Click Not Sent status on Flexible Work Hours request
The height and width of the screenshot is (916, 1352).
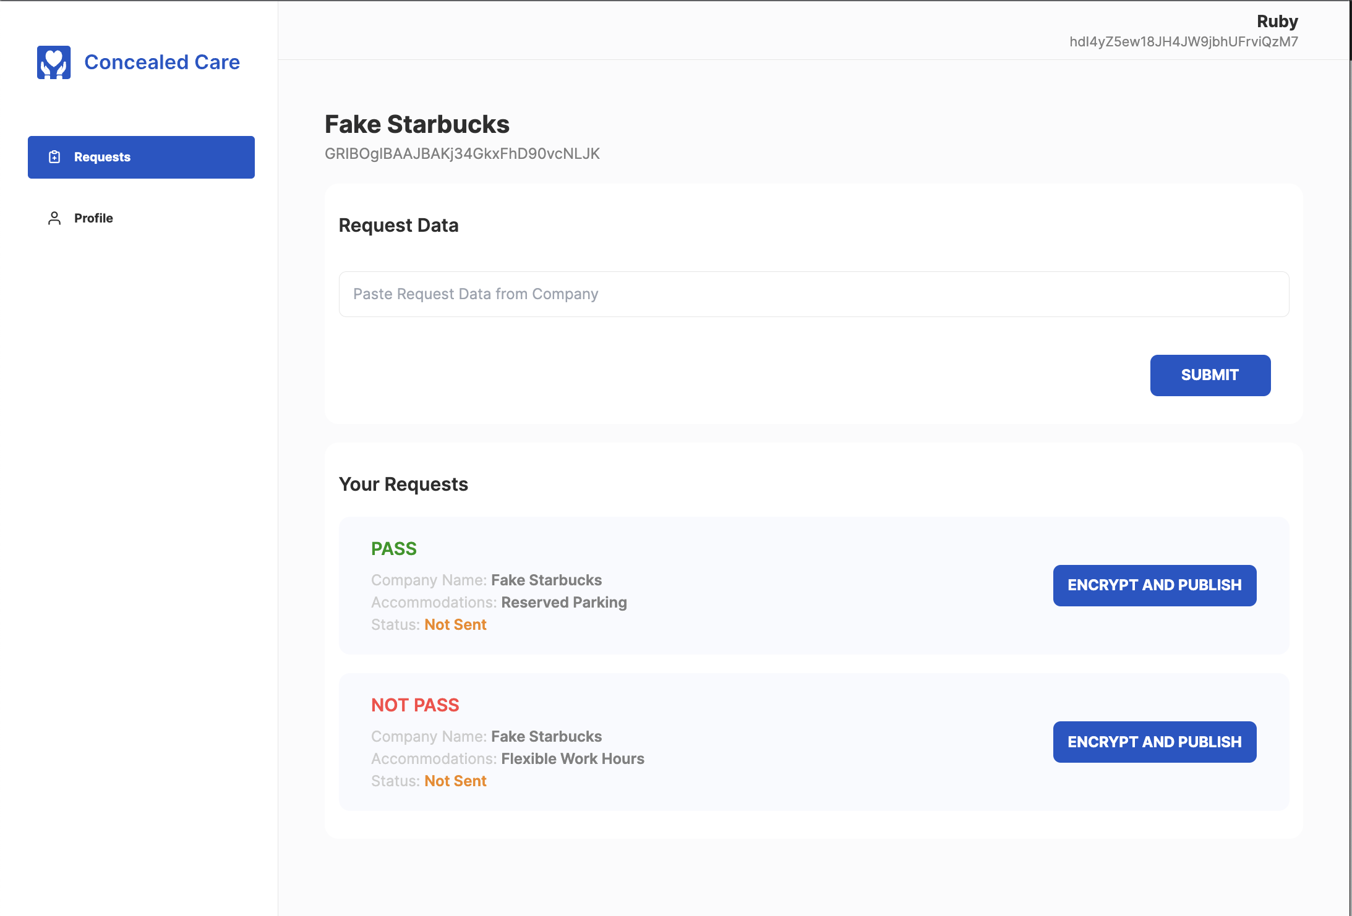coord(455,781)
